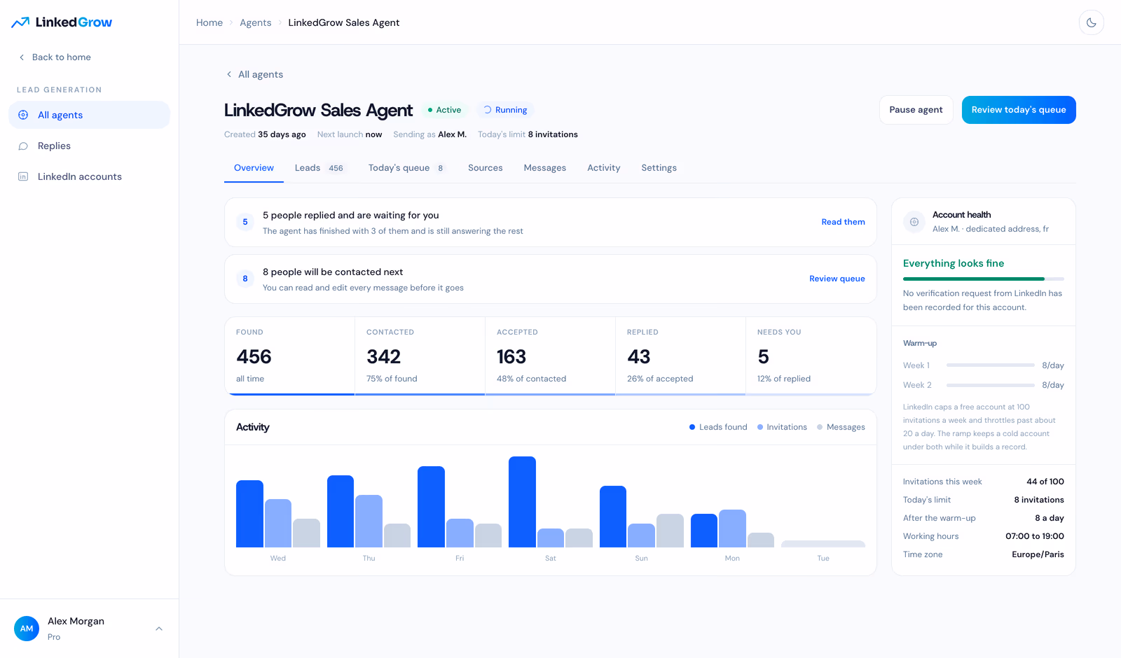Screen dimensions: 1121x658
Task: Click Wednesday's leads found bar
Action: [249, 514]
